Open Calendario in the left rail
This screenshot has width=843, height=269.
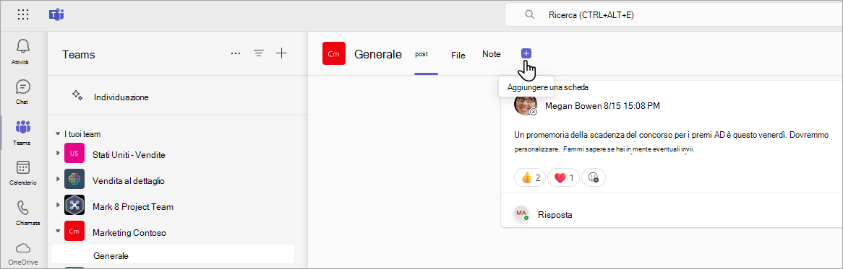click(23, 172)
